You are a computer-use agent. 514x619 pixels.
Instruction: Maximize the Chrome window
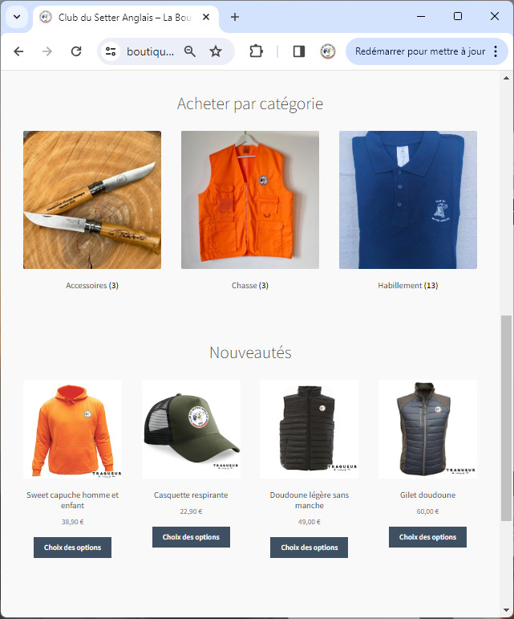458,17
